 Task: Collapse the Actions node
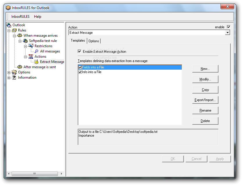pos(26,57)
